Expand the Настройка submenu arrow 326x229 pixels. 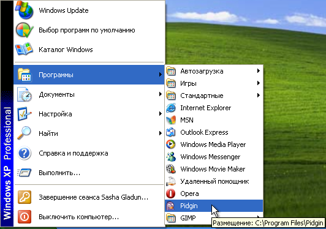coord(161,114)
